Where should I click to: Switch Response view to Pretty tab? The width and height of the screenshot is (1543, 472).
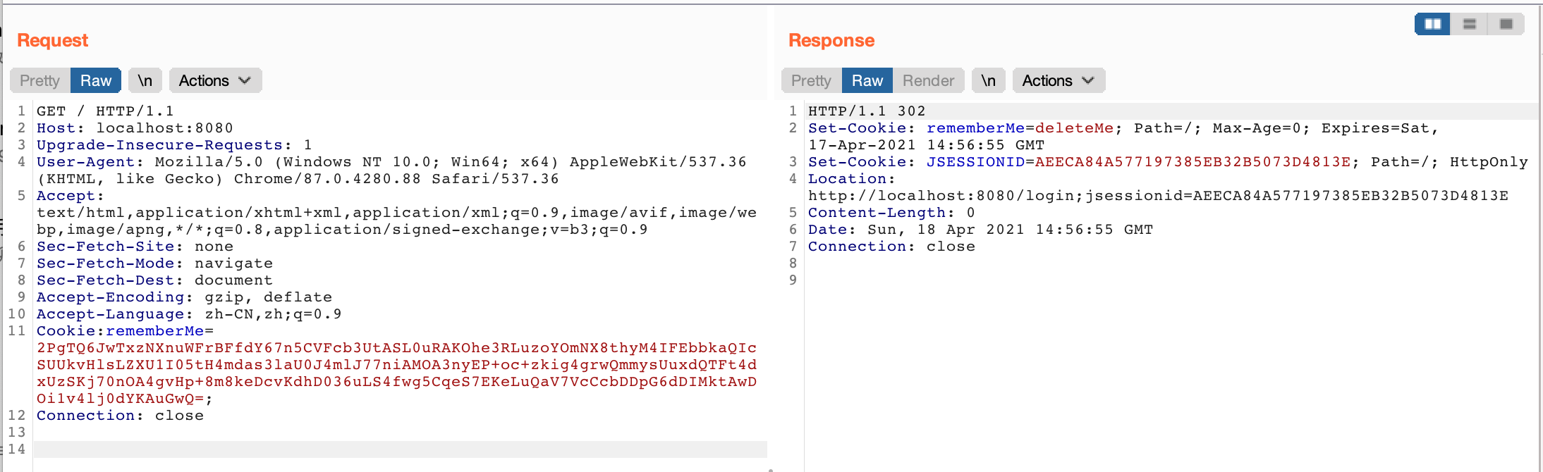(x=812, y=81)
